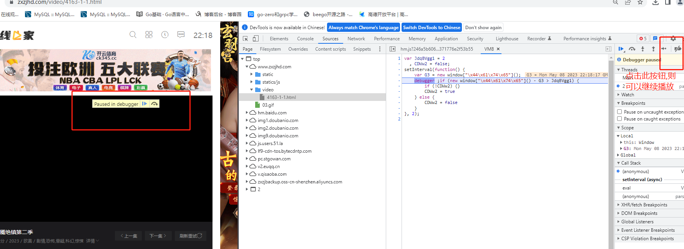Deactivate breakpoints icon in debugger toolbar
This screenshot has height=249, width=684.
point(678,49)
